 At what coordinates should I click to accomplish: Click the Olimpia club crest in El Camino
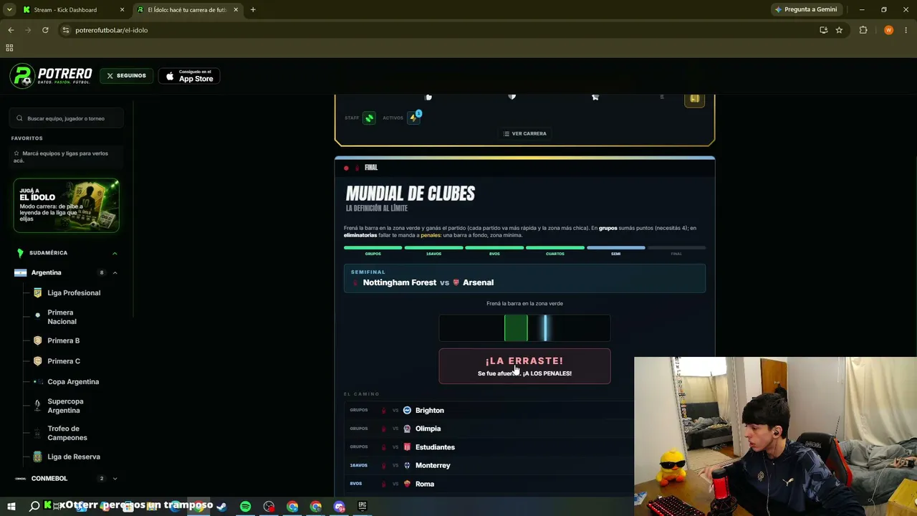click(407, 429)
